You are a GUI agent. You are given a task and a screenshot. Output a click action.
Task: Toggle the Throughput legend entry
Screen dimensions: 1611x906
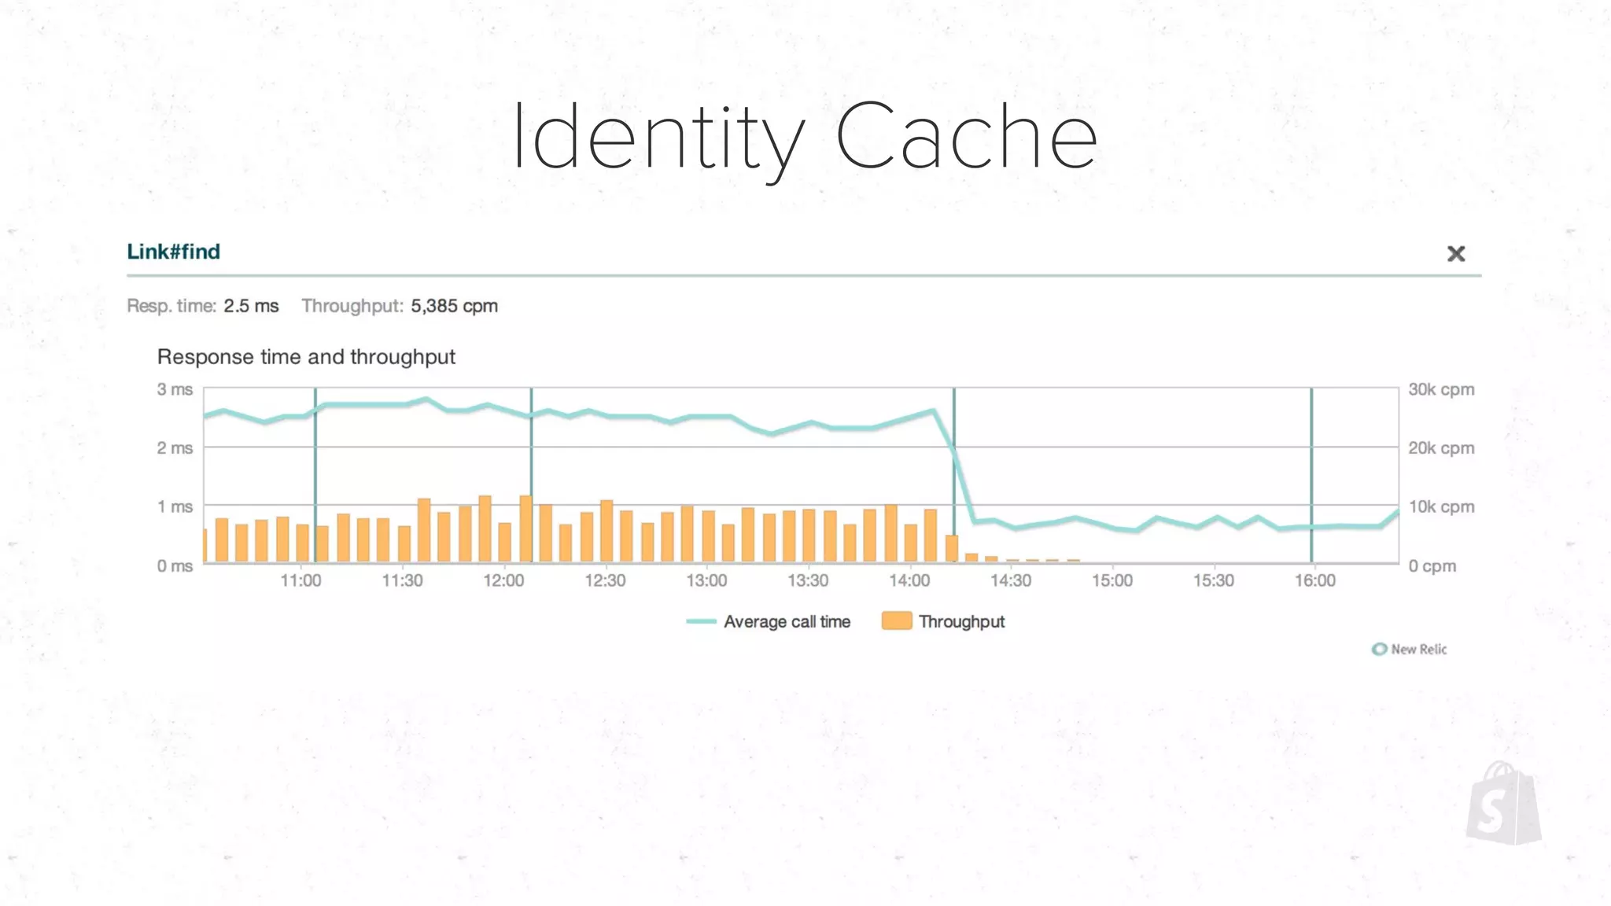(x=943, y=621)
